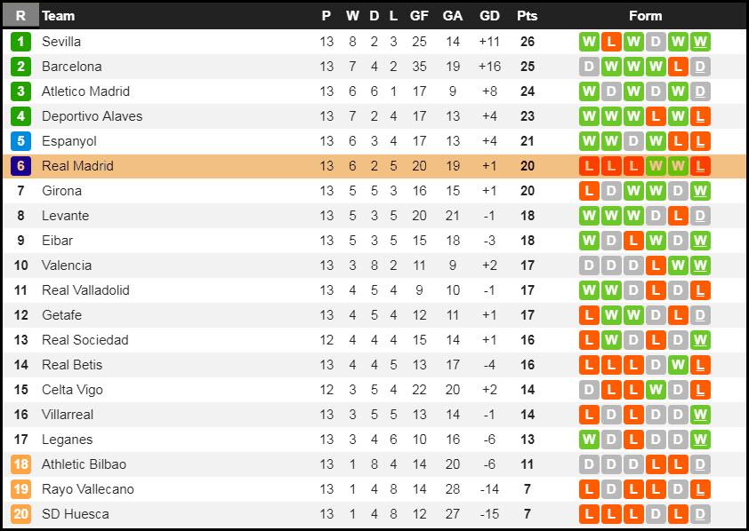
Task: Click Sevilla's orange L form icon
Action: point(611,42)
